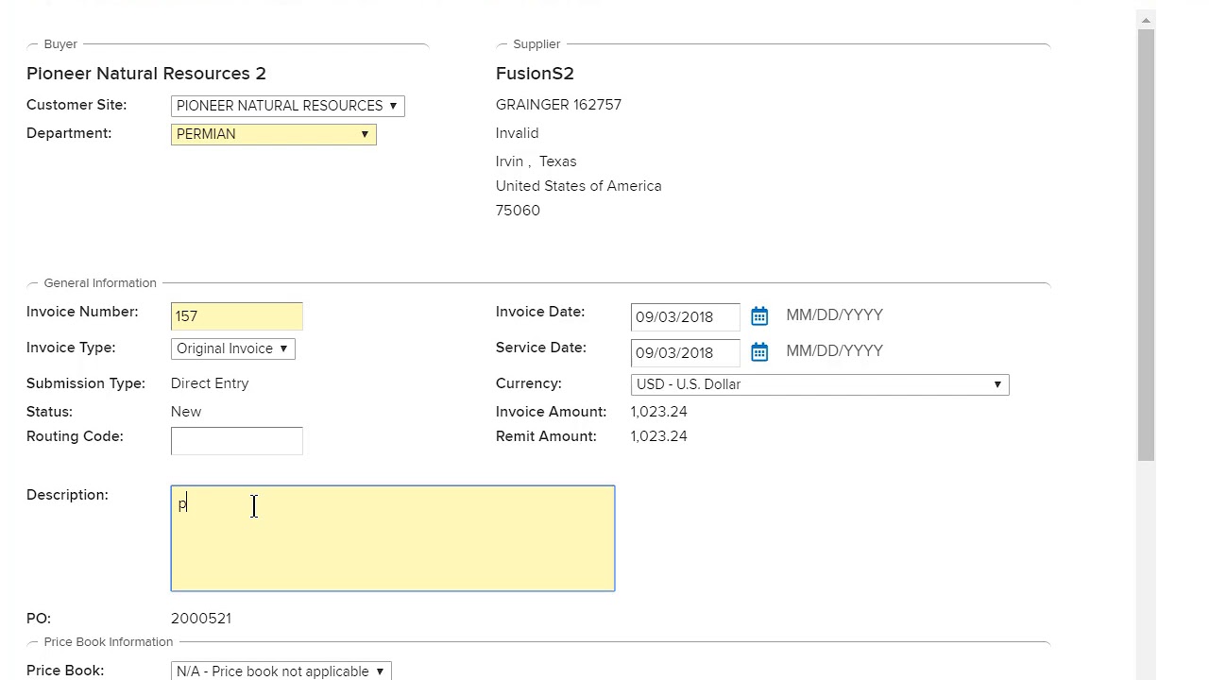Click the vertical scrollbar thumb
Viewport: 1209px width, 680px height.
(1146, 246)
